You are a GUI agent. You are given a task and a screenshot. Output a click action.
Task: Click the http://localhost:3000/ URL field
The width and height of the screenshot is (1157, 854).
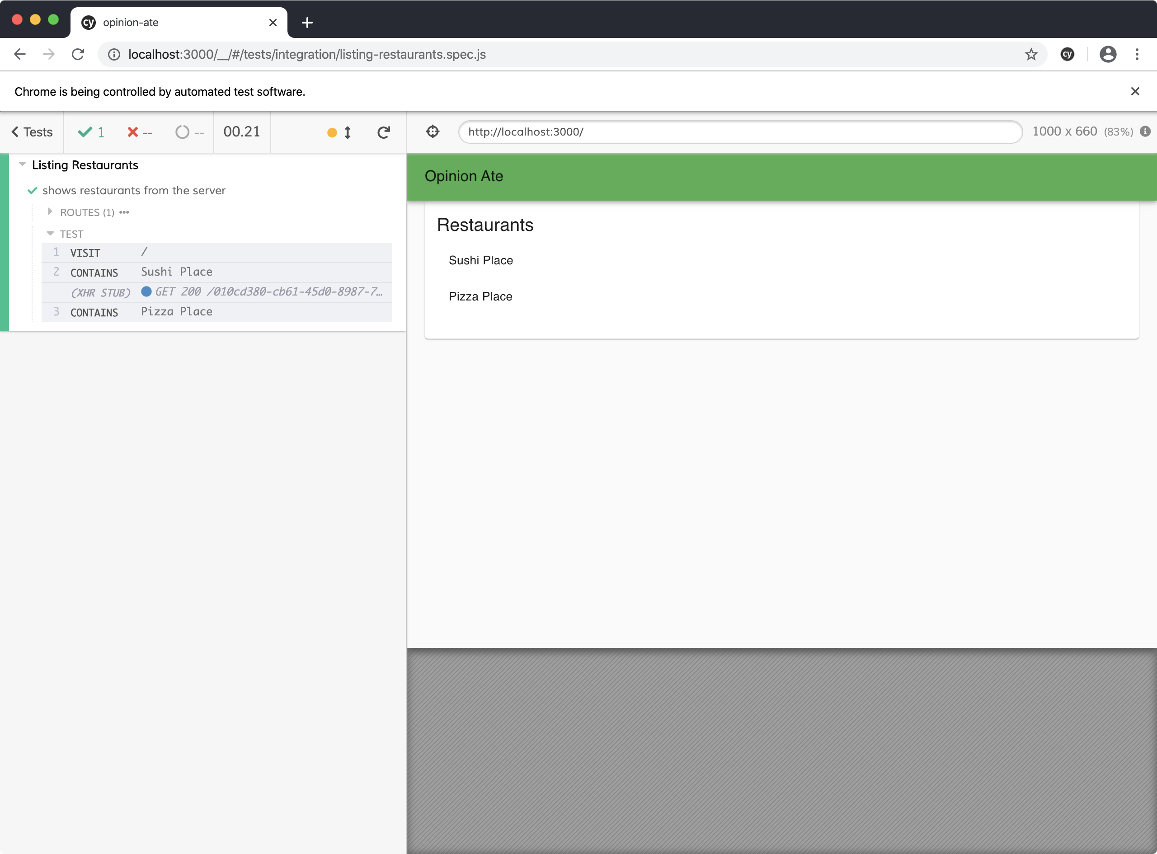[739, 132]
